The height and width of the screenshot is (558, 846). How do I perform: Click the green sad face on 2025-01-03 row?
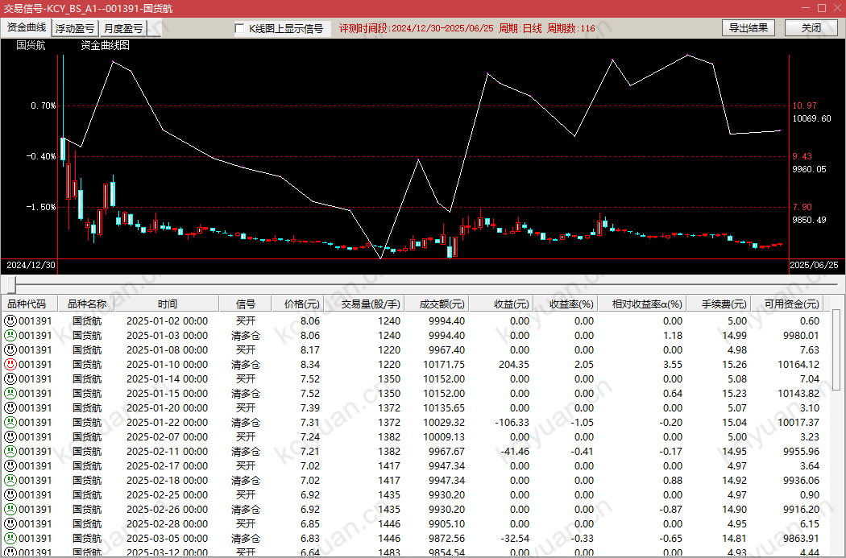click(x=10, y=336)
